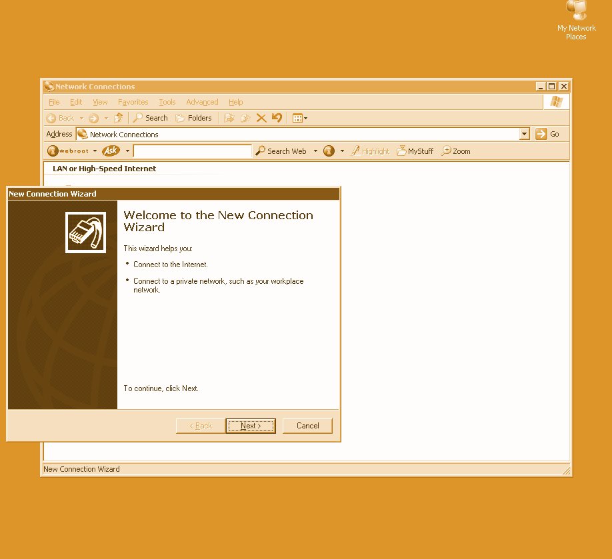This screenshot has width=612, height=559.
Task: Click the Move To toolbar icon
Action: pyautogui.click(x=229, y=118)
